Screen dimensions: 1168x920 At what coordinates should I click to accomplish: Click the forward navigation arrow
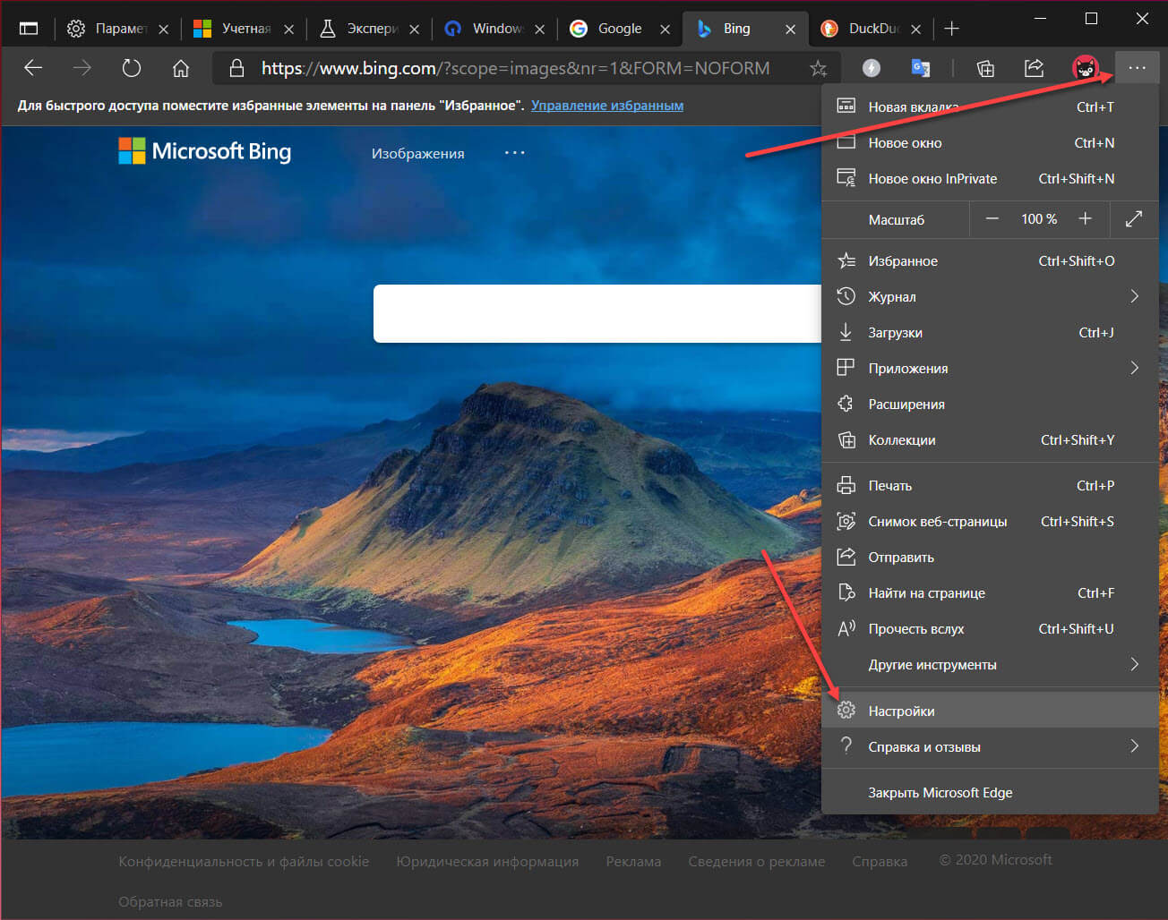coord(82,68)
